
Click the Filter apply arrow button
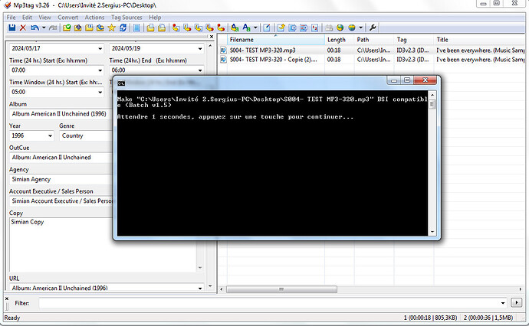516,303
